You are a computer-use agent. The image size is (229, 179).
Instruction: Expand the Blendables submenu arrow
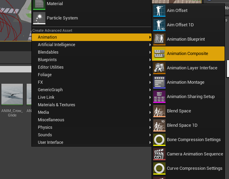150,52
